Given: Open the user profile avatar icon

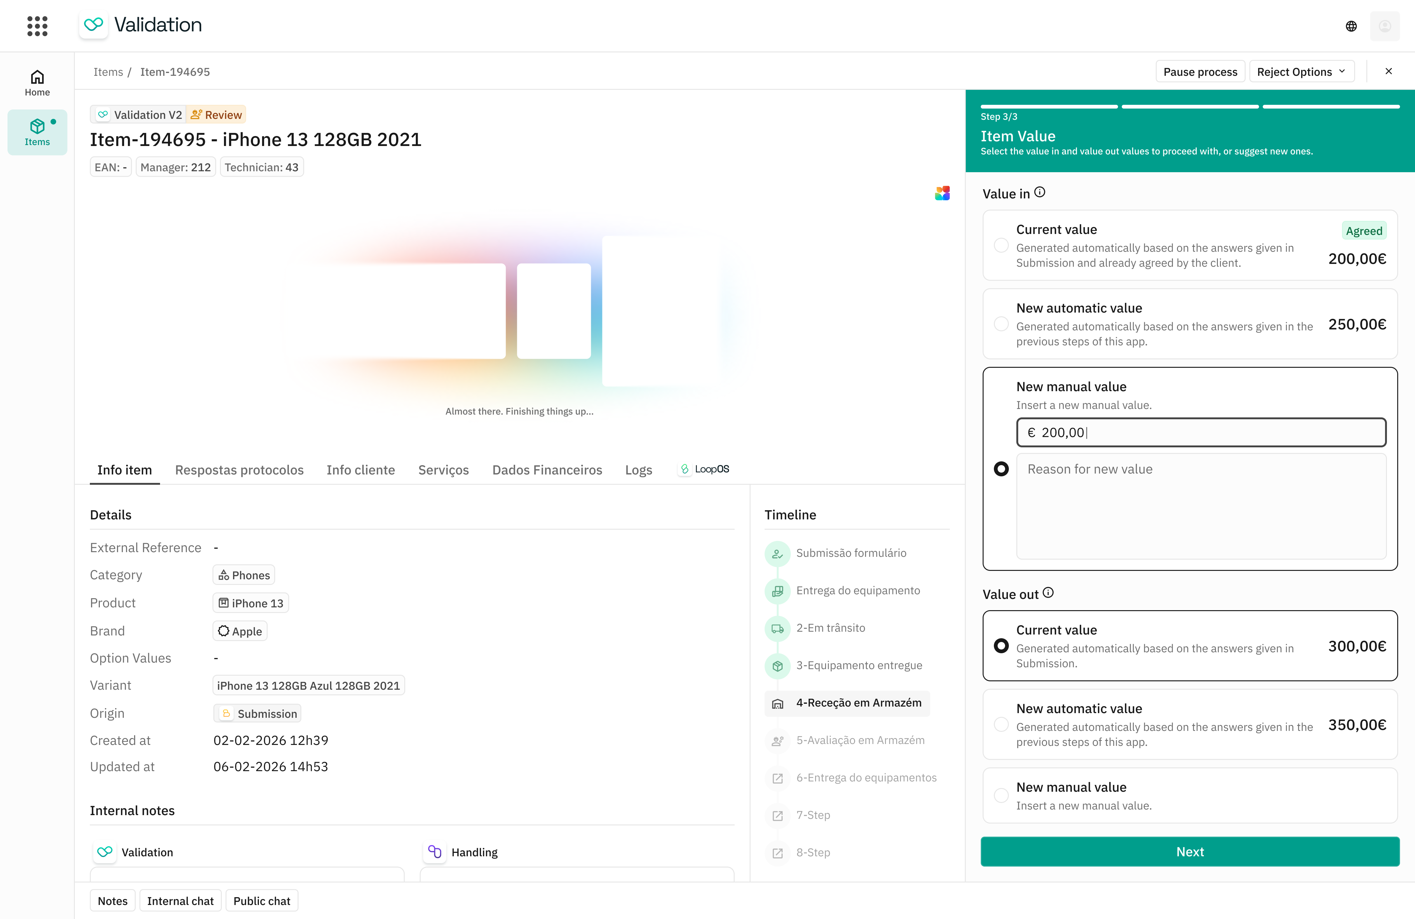Looking at the screenshot, I should tap(1385, 26).
